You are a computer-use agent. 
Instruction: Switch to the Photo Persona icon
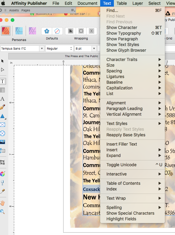[32, 31]
